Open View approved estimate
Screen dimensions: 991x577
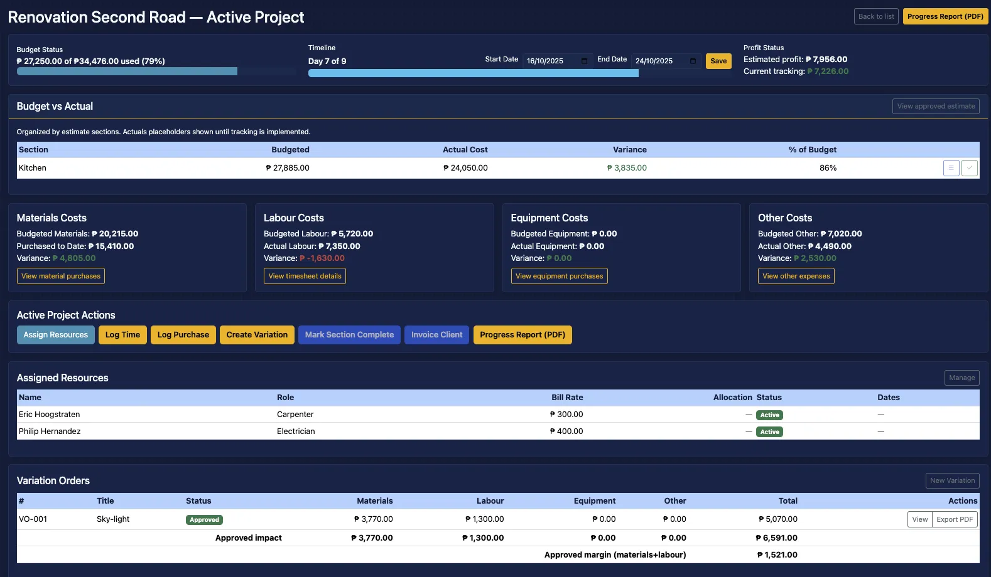coord(936,107)
